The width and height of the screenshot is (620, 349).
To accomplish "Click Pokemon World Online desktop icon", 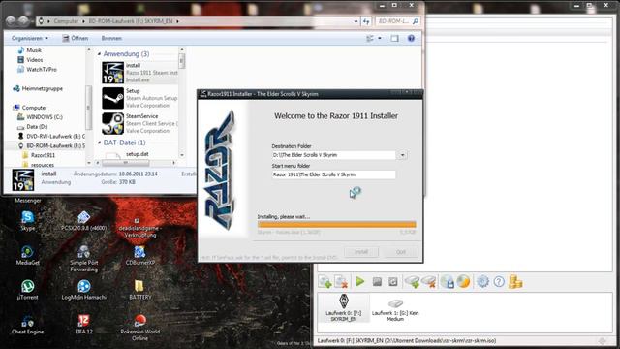I will click(x=139, y=328).
